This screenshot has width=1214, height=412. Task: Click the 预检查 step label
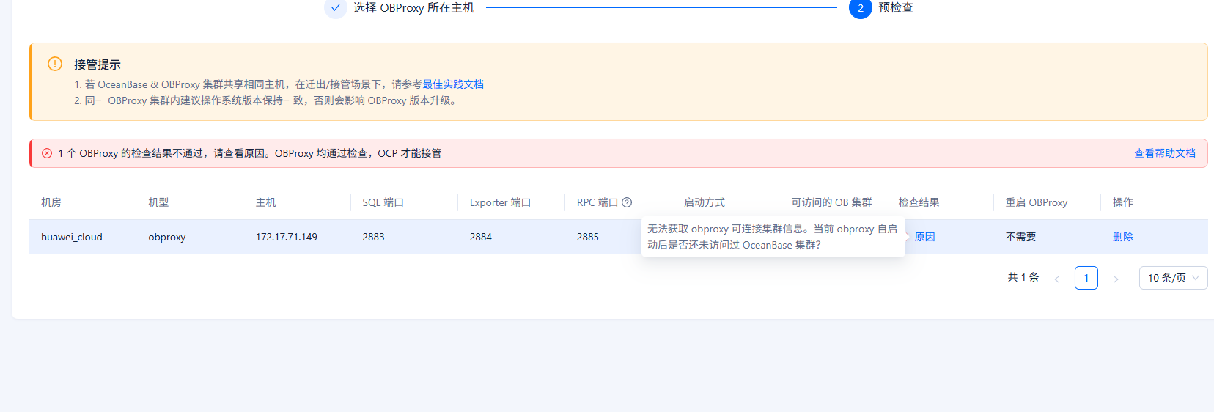pyautogui.click(x=896, y=8)
